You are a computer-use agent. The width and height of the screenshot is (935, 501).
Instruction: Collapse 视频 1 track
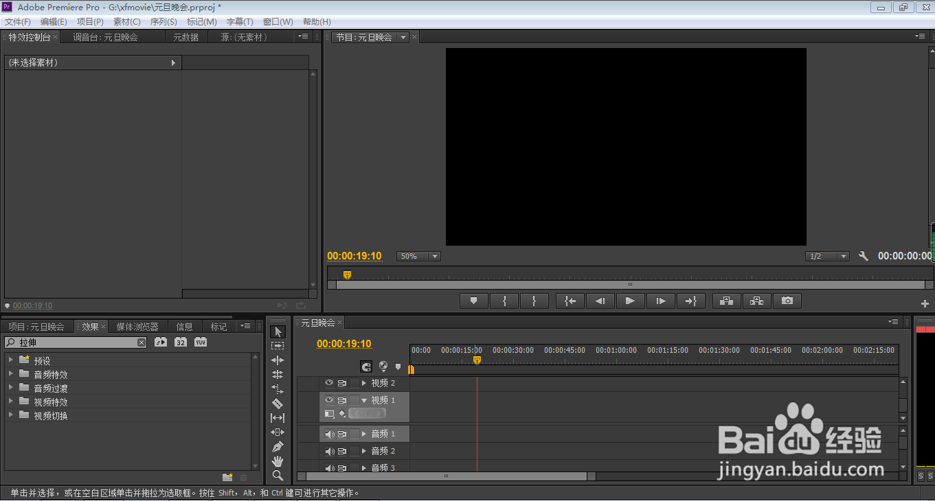[364, 400]
